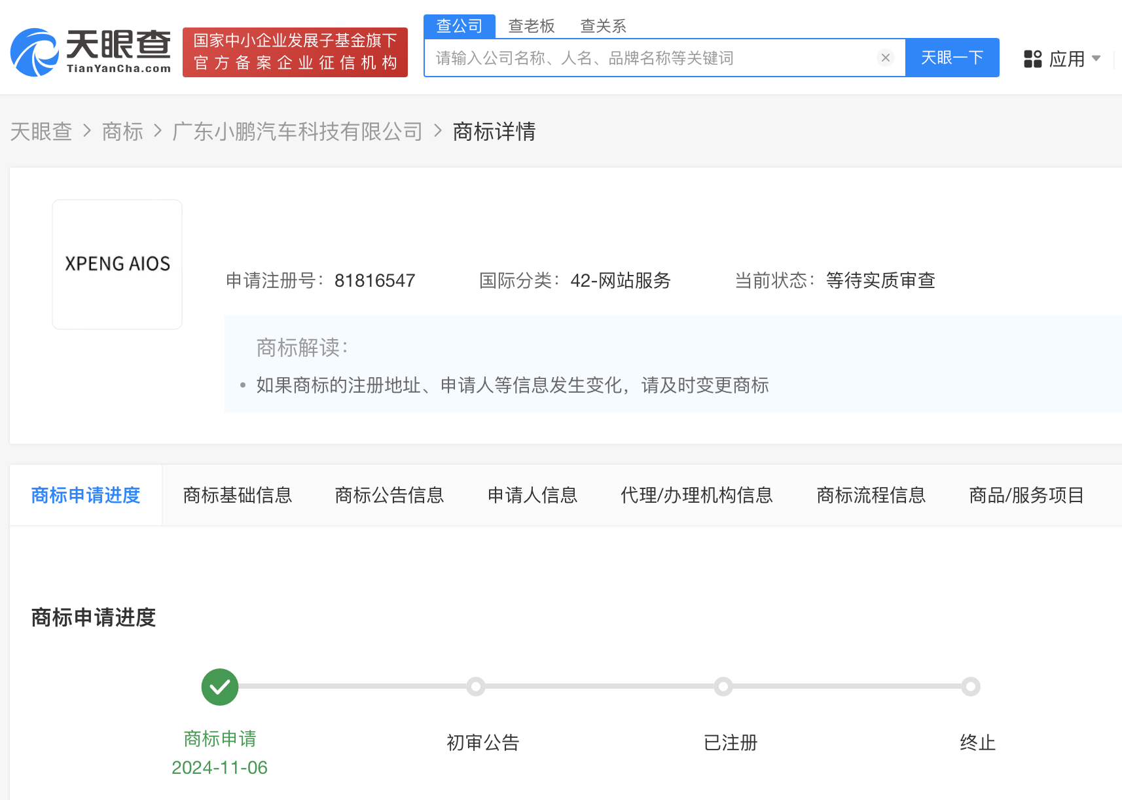Image resolution: width=1122 pixels, height=800 pixels.
Task: Open the 申请人信息 tab
Action: coord(533,495)
